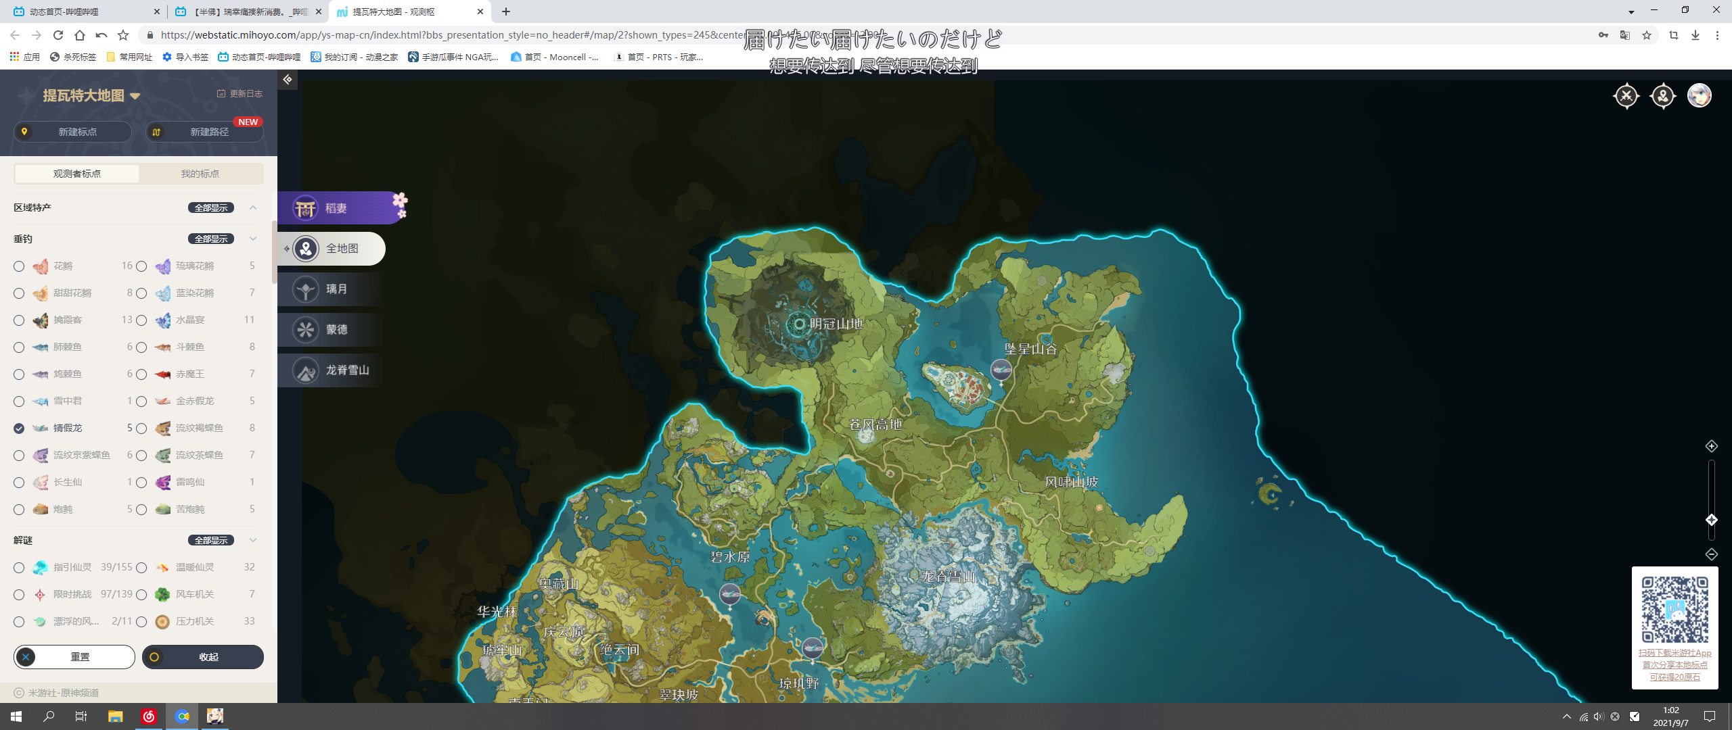Open the 首页 - PRTS bookmark
Viewport: 1732px width, 730px height.
click(x=659, y=57)
